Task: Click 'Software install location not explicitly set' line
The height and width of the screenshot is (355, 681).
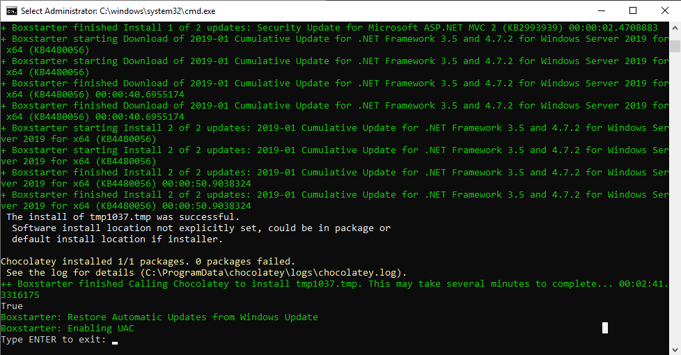Action: pos(201,228)
